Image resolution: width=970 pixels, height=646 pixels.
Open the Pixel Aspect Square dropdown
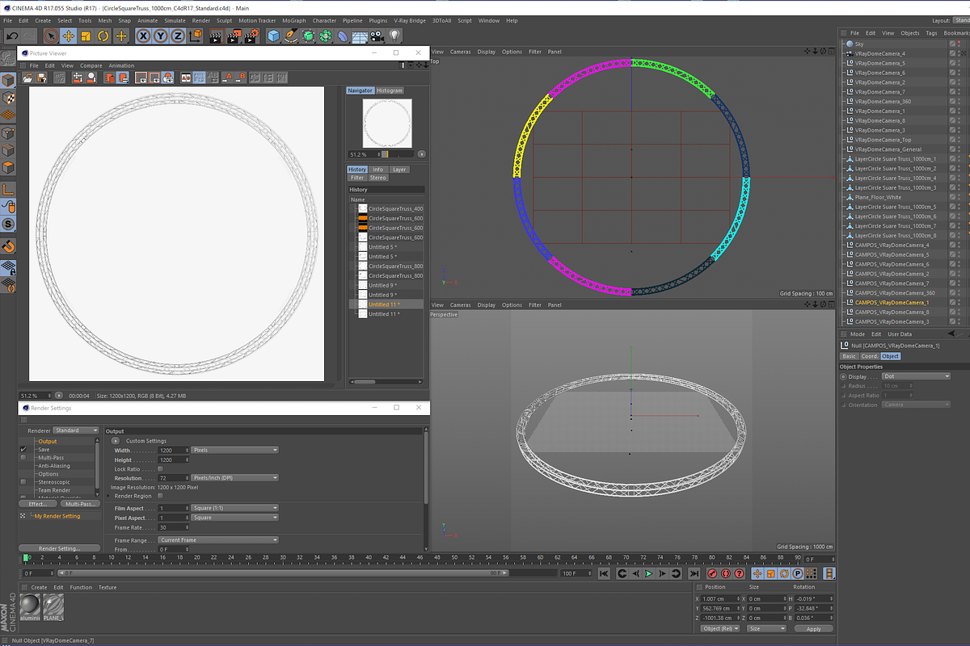tap(235, 518)
